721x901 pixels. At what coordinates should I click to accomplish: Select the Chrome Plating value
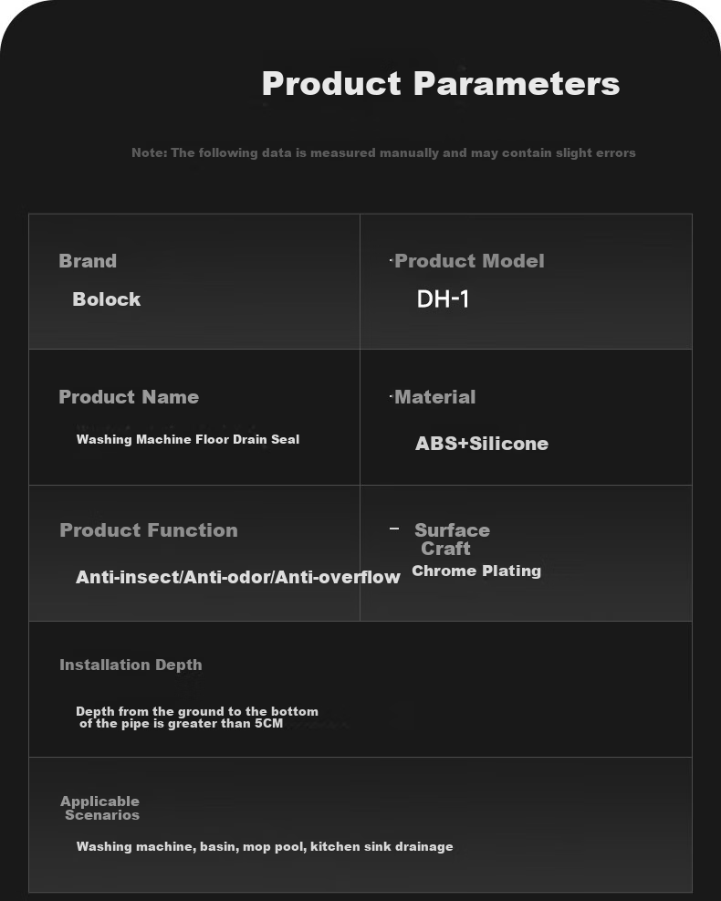click(476, 571)
